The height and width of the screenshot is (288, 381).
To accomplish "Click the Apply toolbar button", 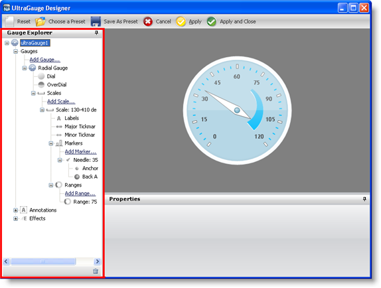I will click(195, 22).
